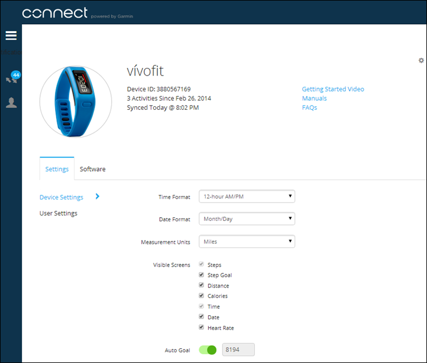Viewport: 427px width, 363px height.
Task: Open the Manuals link
Action: pos(314,99)
